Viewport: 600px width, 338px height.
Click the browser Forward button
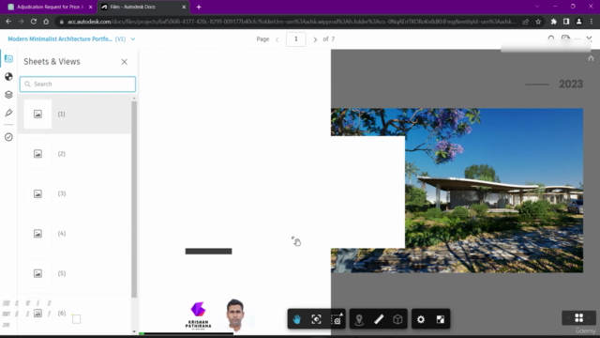click(x=21, y=22)
